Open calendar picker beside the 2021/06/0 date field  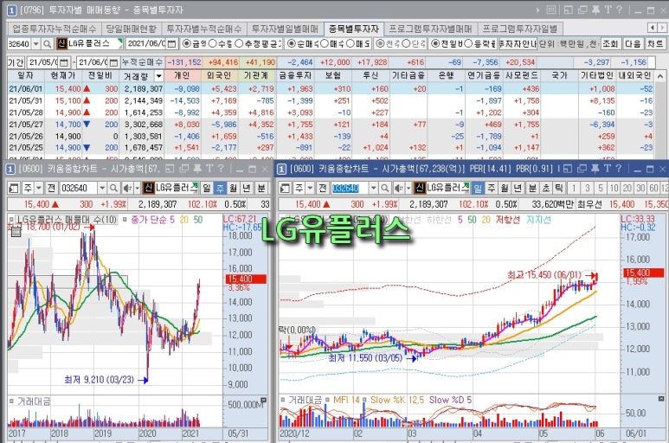(x=171, y=44)
